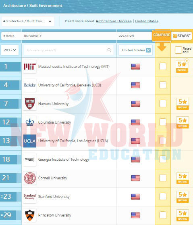Click Harvard University's crest icon
Screen dimensions: 193x225
click(30, 104)
